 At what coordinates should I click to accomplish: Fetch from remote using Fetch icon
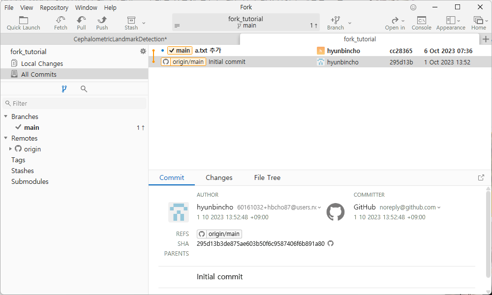click(x=61, y=23)
